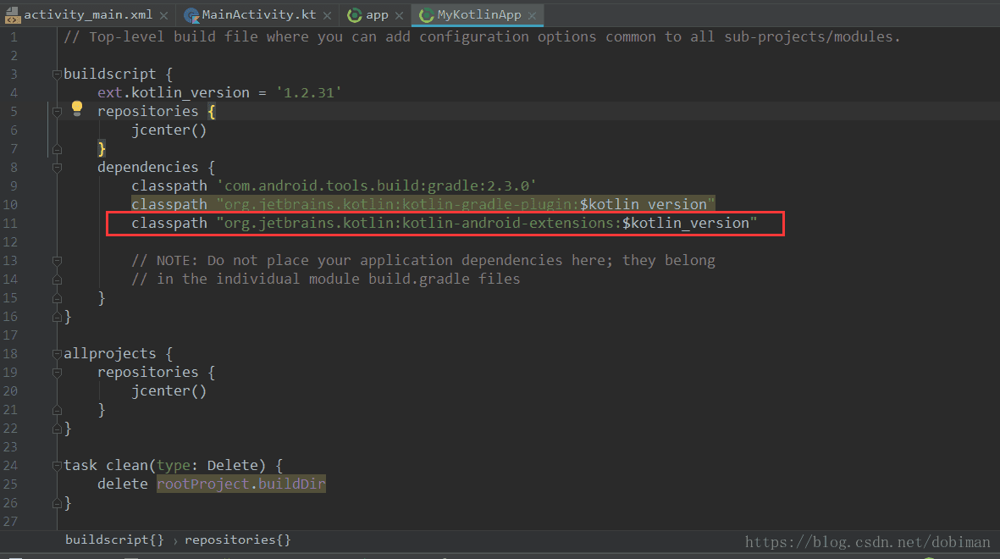Click jcenter() on line 20
This screenshot has width=1000, height=559.
(x=169, y=391)
